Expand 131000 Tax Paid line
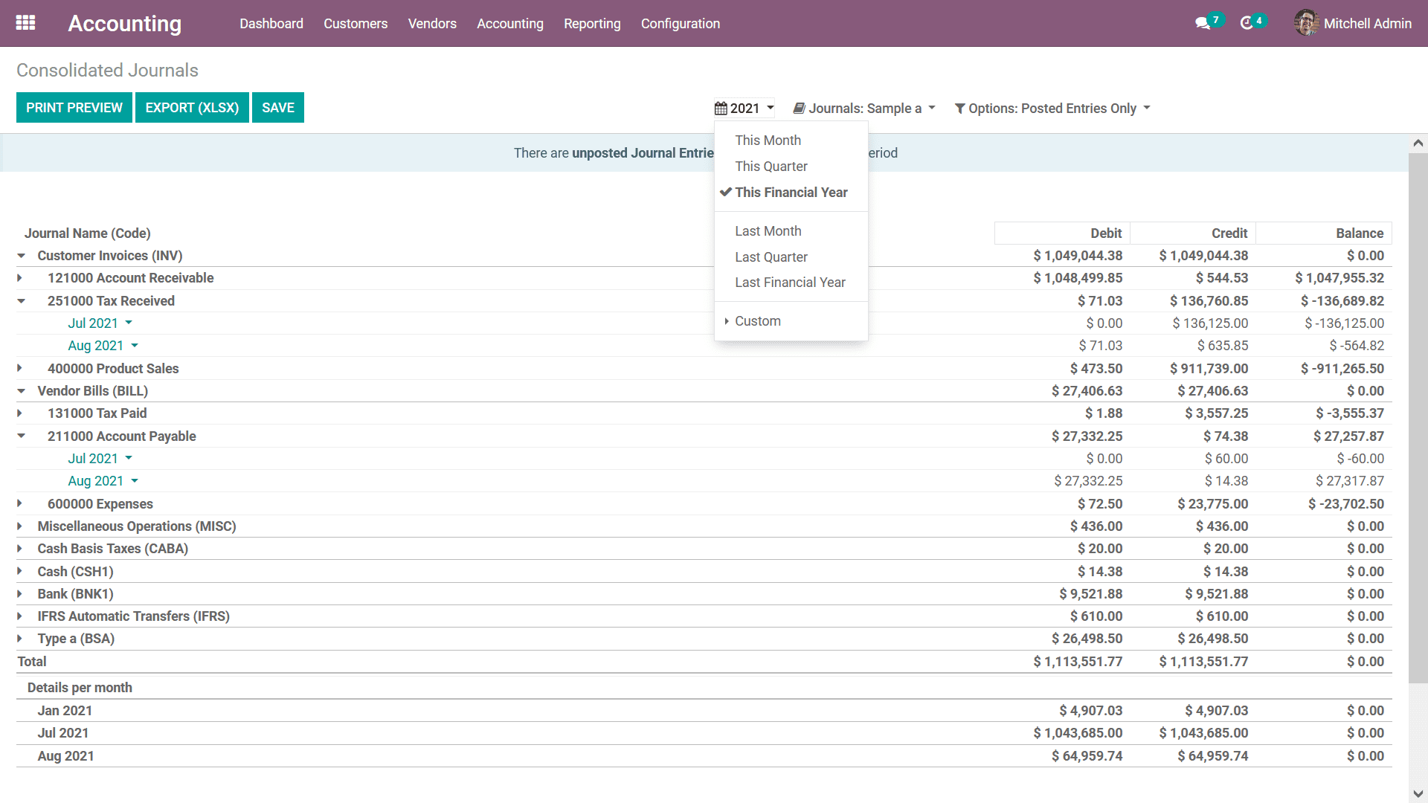 tap(21, 413)
